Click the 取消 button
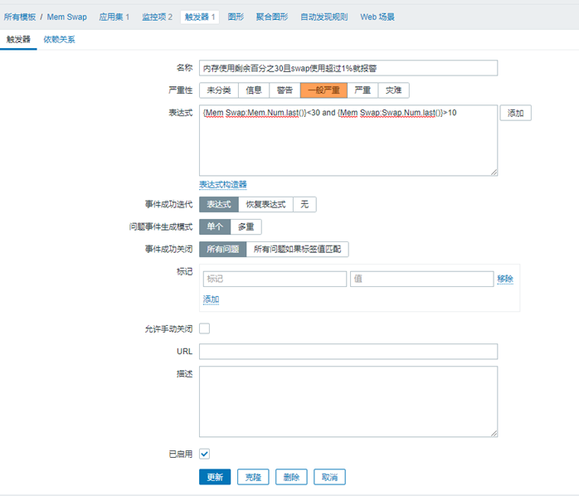Image resolution: width=579 pixels, height=496 pixels. click(x=330, y=477)
